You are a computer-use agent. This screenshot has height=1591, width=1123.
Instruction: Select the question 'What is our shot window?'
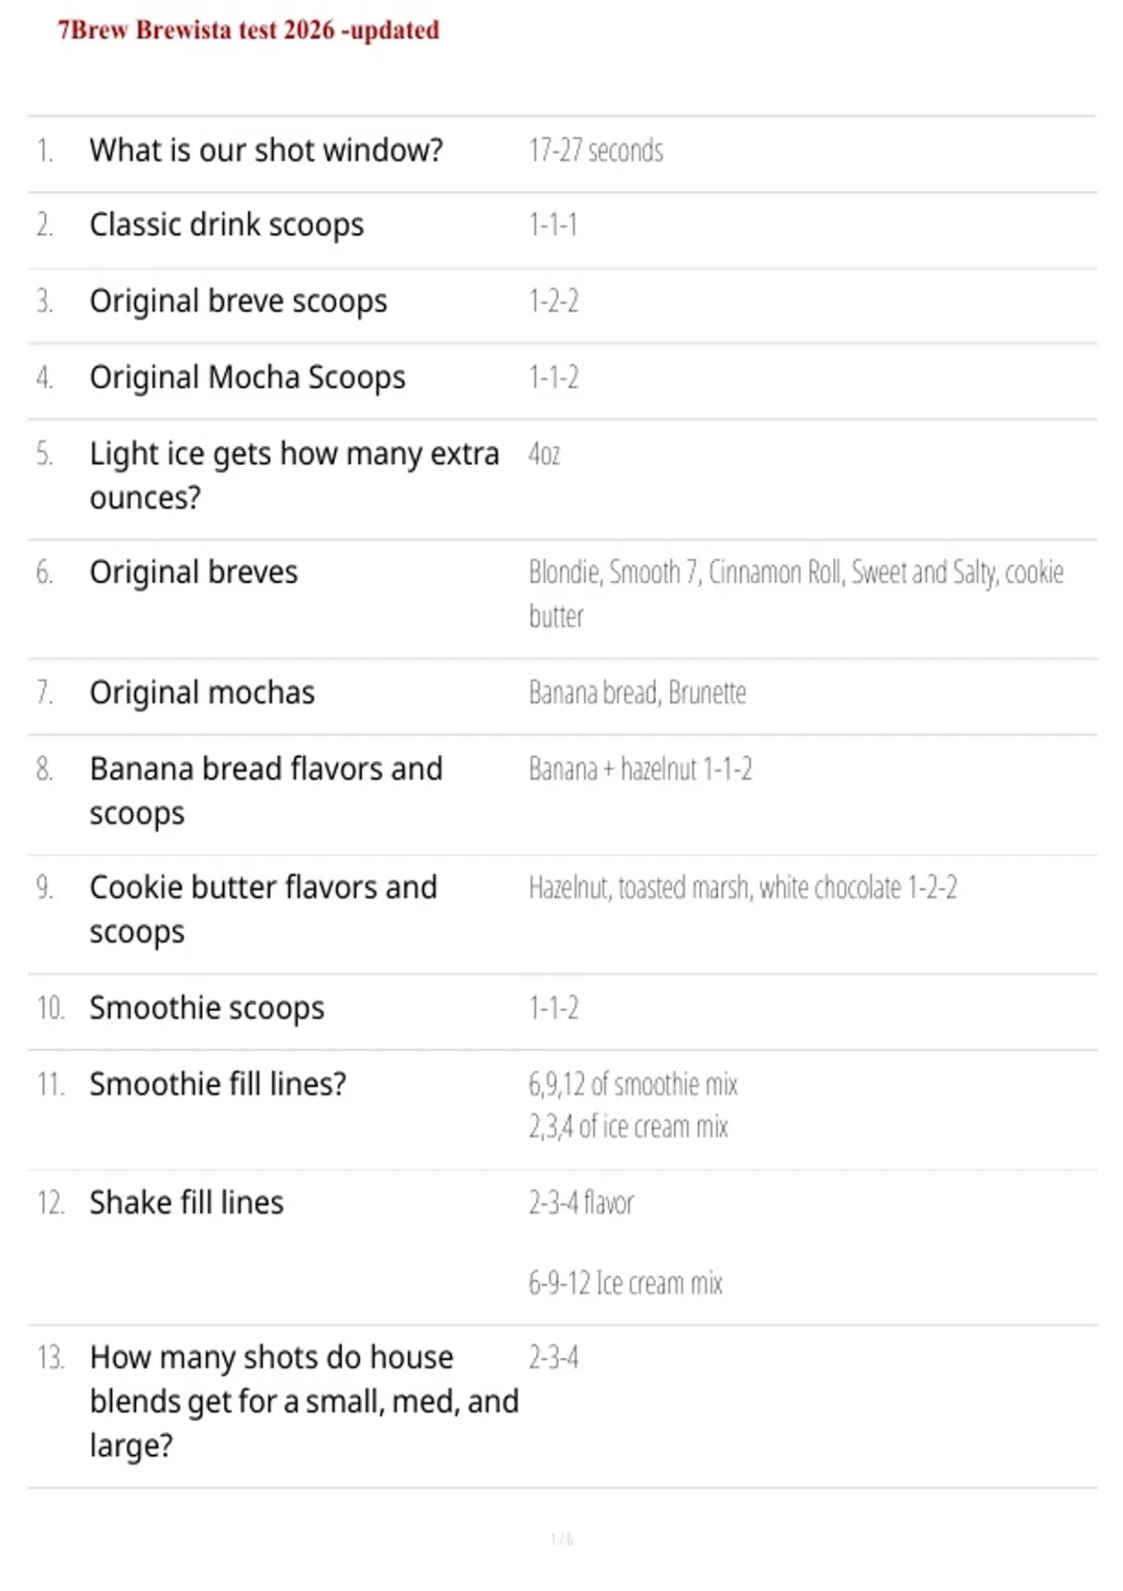pyautogui.click(x=266, y=150)
